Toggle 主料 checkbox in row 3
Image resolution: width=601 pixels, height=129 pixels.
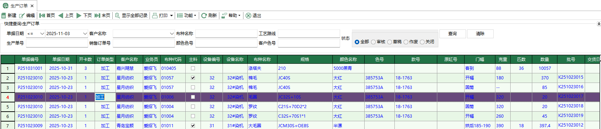(x=193, y=87)
